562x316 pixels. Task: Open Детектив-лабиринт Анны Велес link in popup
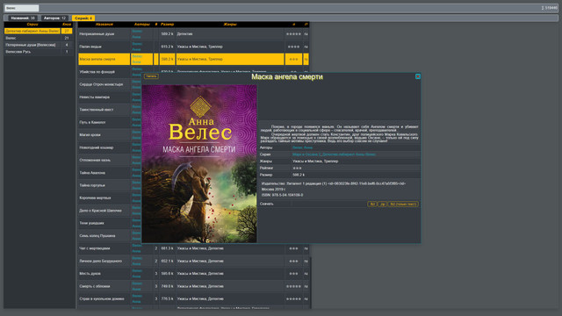click(349, 154)
